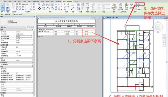Collapse the Structural section header arrow

tap(32, 67)
